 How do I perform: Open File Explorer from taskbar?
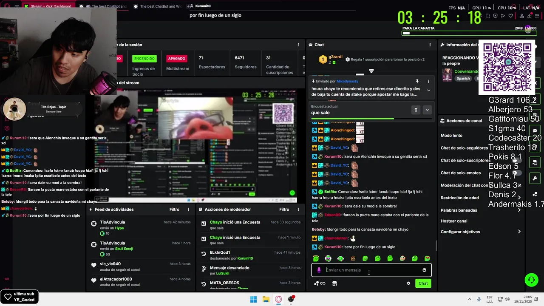pyautogui.click(x=266, y=299)
